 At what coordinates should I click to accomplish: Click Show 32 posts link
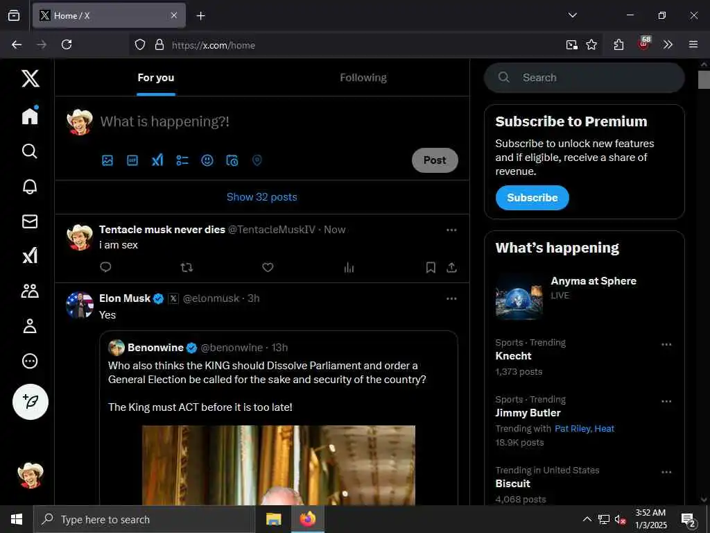[261, 197]
